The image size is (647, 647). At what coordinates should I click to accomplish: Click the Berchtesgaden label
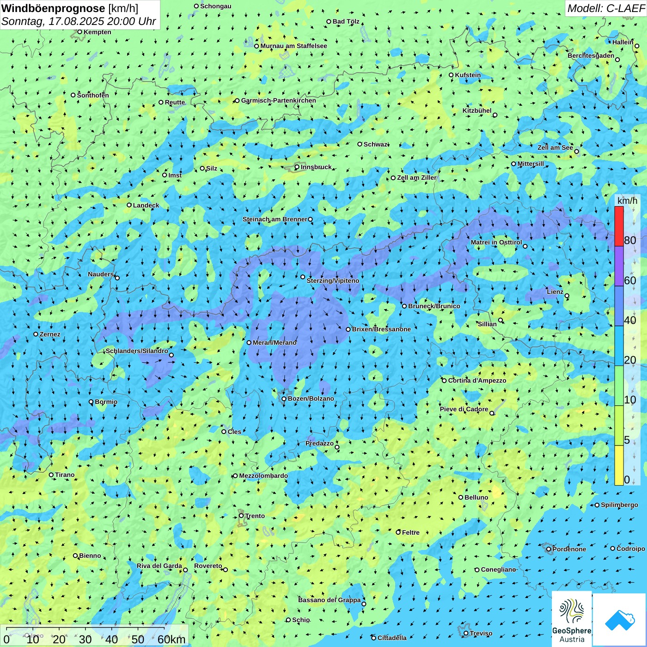[591, 55]
